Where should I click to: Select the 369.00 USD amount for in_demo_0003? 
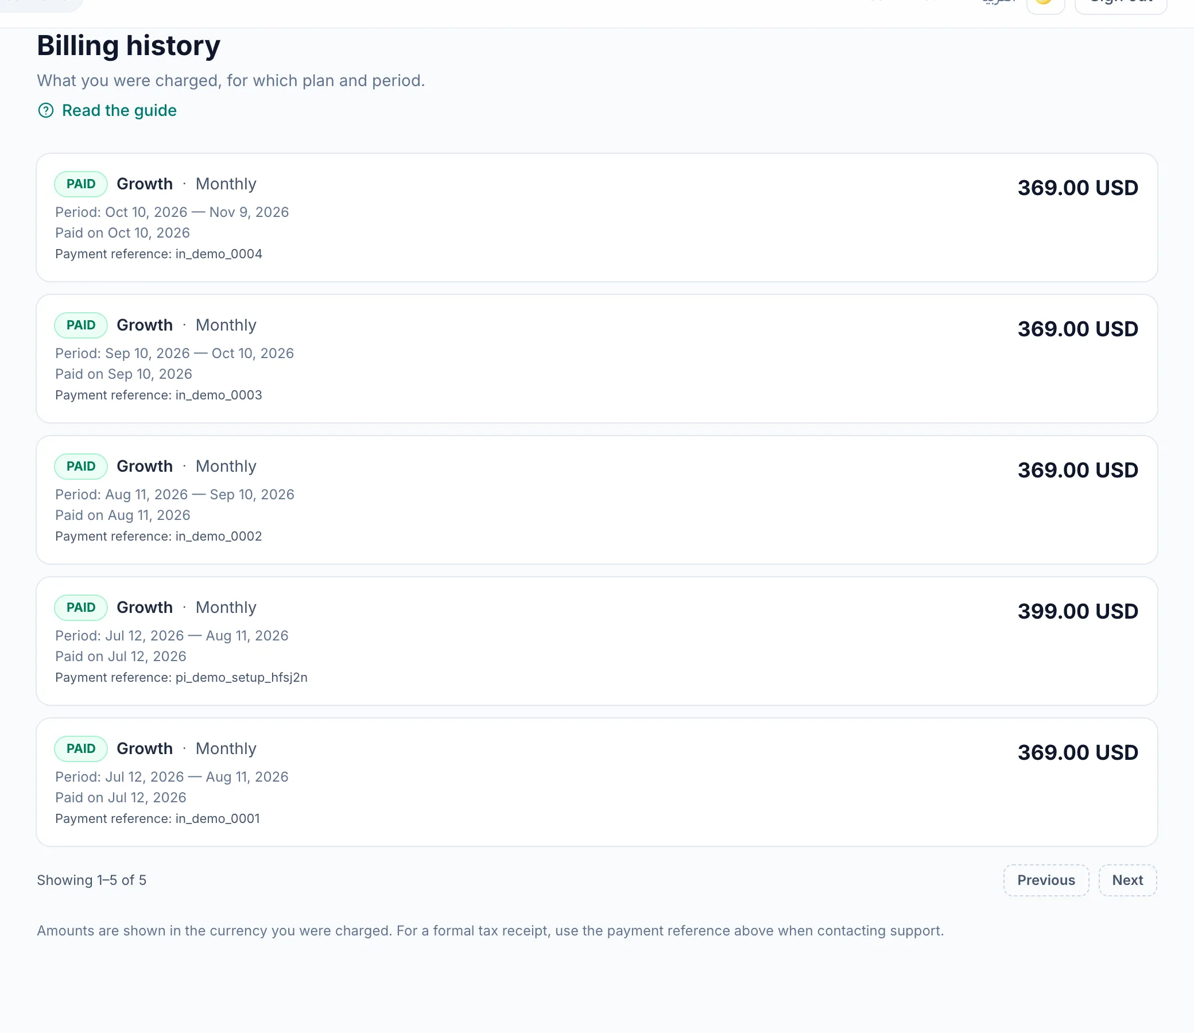[x=1077, y=329]
